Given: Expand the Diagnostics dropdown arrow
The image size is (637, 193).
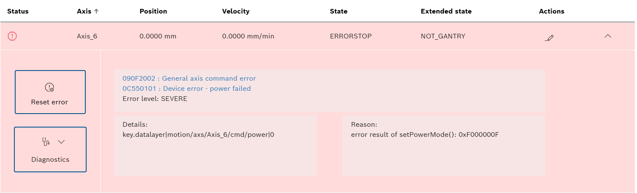Looking at the screenshot, I should click(x=61, y=142).
